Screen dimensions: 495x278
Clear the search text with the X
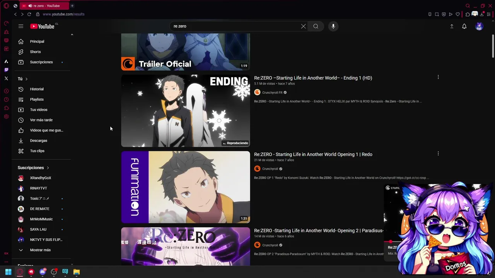303,26
